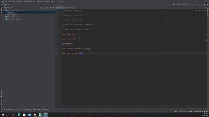Click the Select Opened File locate icon
This screenshot has height=117, width=209.
[x=41, y=8]
